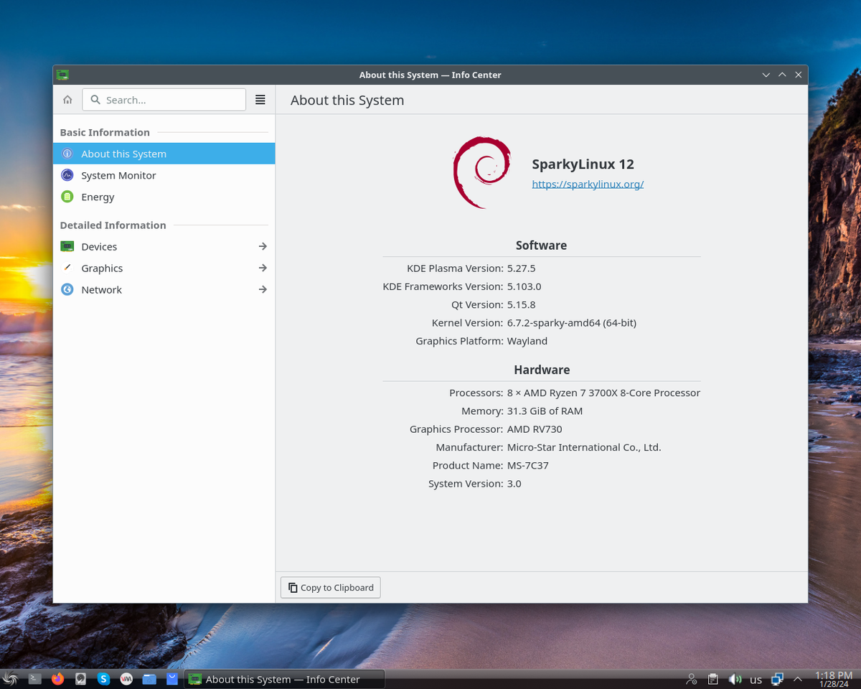This screenshot has height=689, width=861.
Task: Select About this System in the sidebar
Action: 123,153
